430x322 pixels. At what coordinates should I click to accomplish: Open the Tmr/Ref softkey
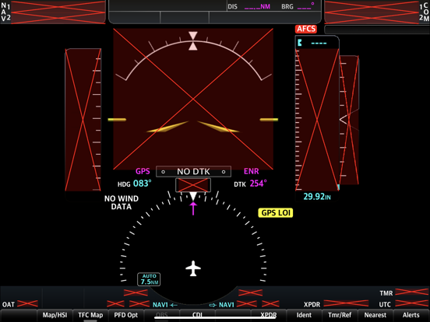tap(340, 315)
